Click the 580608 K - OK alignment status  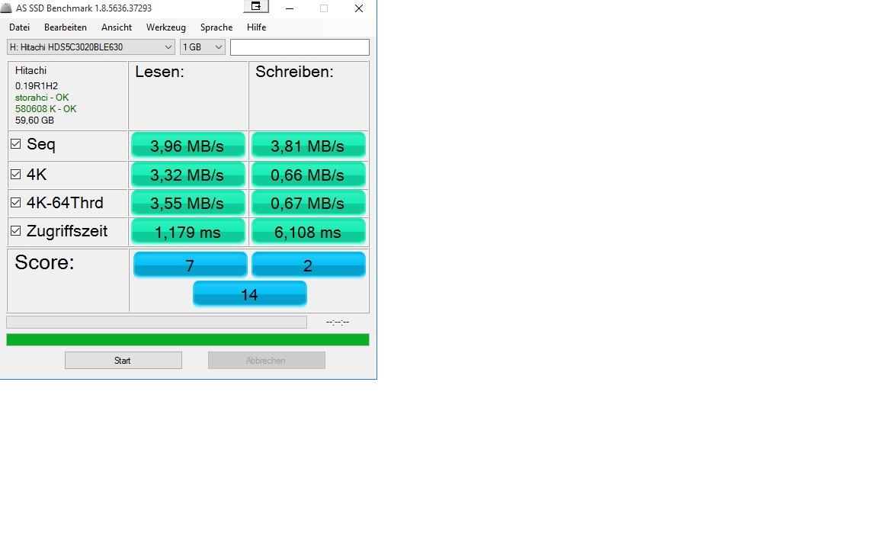tap(46, 109)
